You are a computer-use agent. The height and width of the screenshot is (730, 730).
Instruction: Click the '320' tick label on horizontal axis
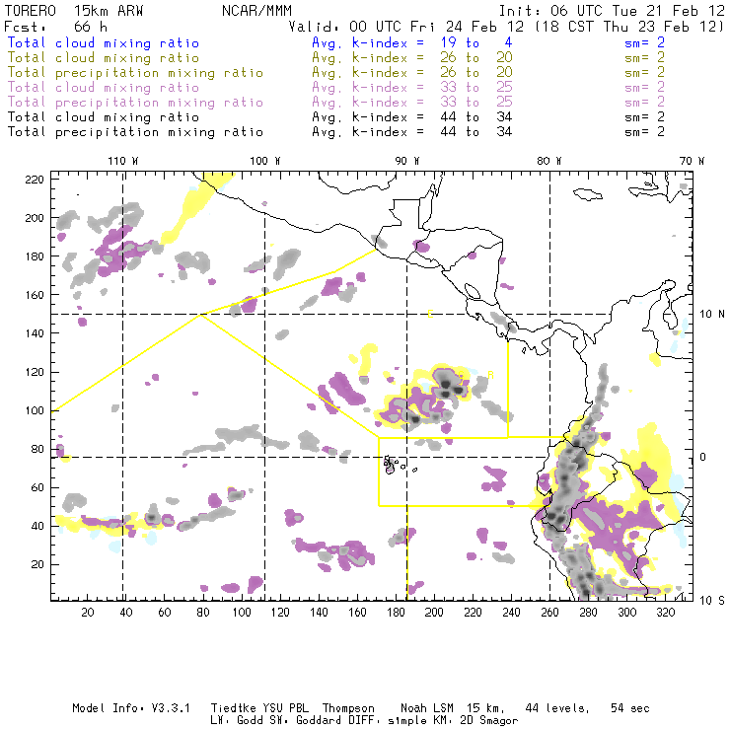[665, 613]
